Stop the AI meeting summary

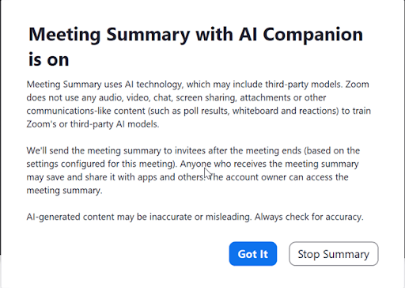[x=334, y=254]
